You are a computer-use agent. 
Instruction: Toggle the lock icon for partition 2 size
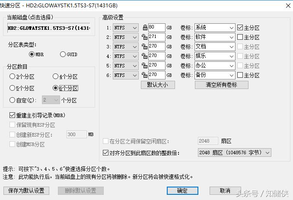point(144,37)
